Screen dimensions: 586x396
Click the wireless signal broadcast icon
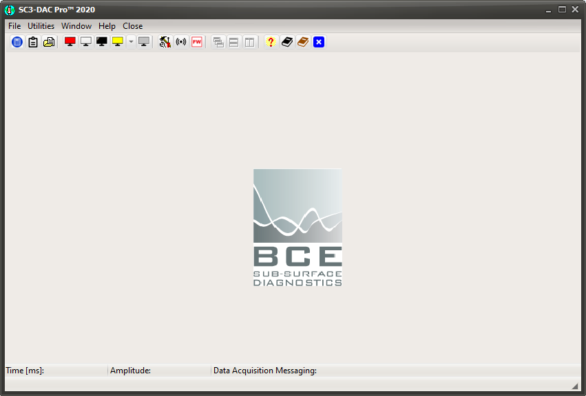tap(181, 42)
